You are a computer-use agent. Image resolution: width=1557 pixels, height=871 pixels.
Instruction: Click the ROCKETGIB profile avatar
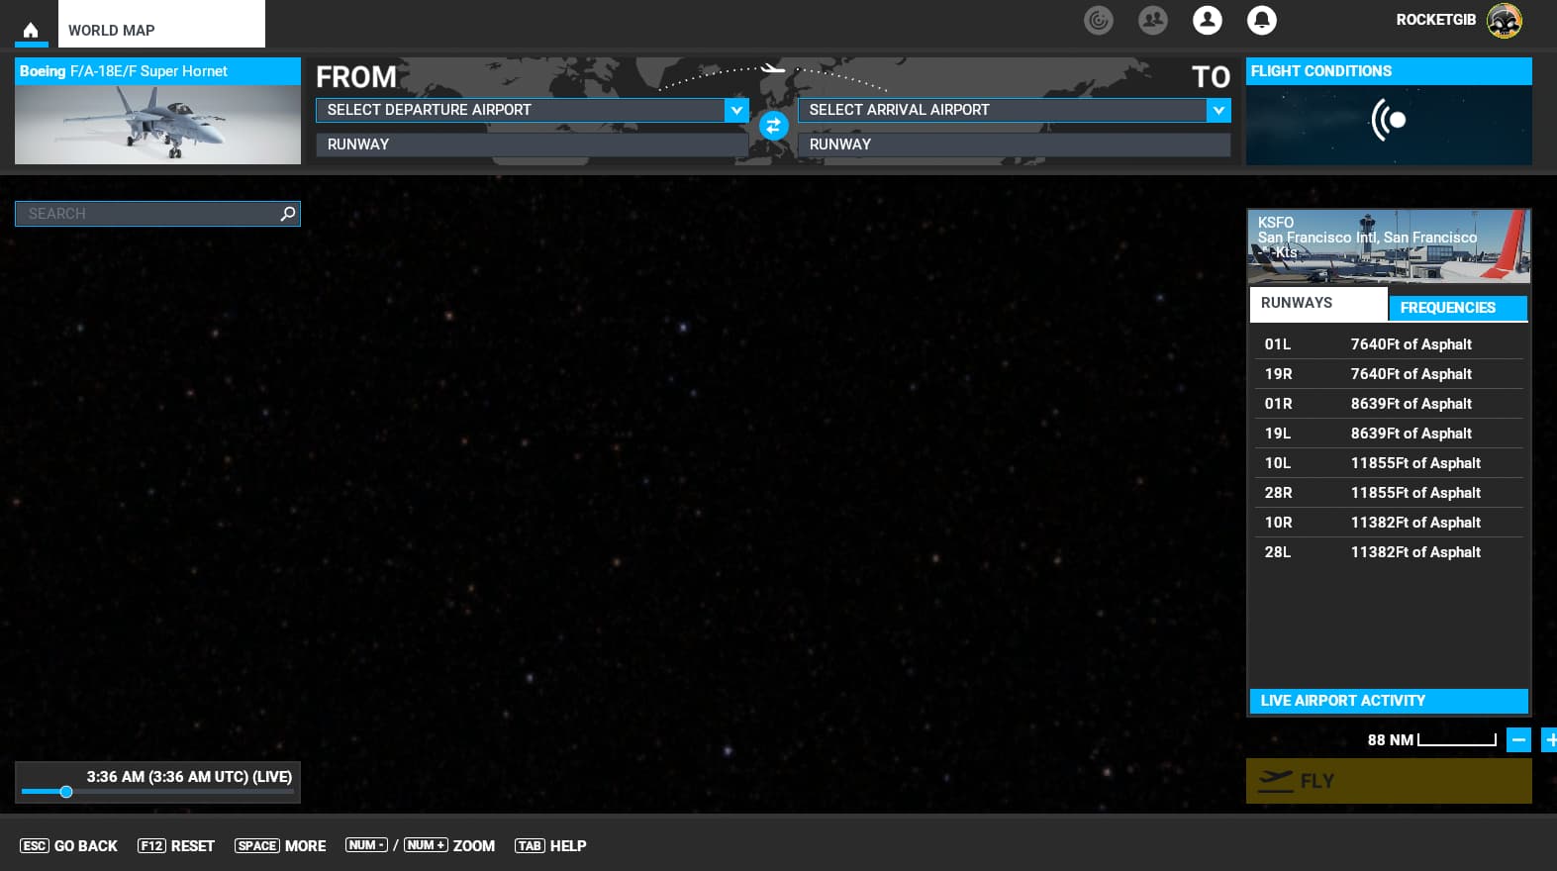click(x=1505, y=20)
